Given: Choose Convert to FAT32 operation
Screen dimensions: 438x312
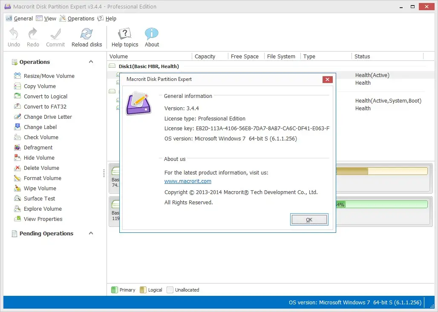Looking at the screenshot, I should [40, 106].
